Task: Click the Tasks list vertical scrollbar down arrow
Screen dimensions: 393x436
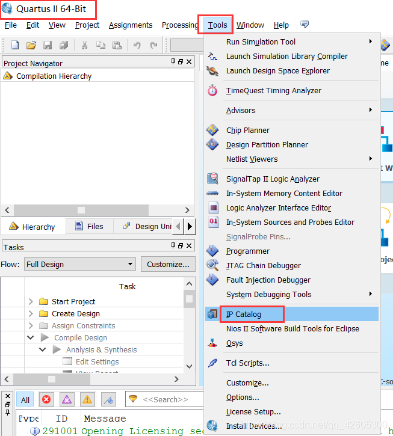Action: tap(189, 366)
